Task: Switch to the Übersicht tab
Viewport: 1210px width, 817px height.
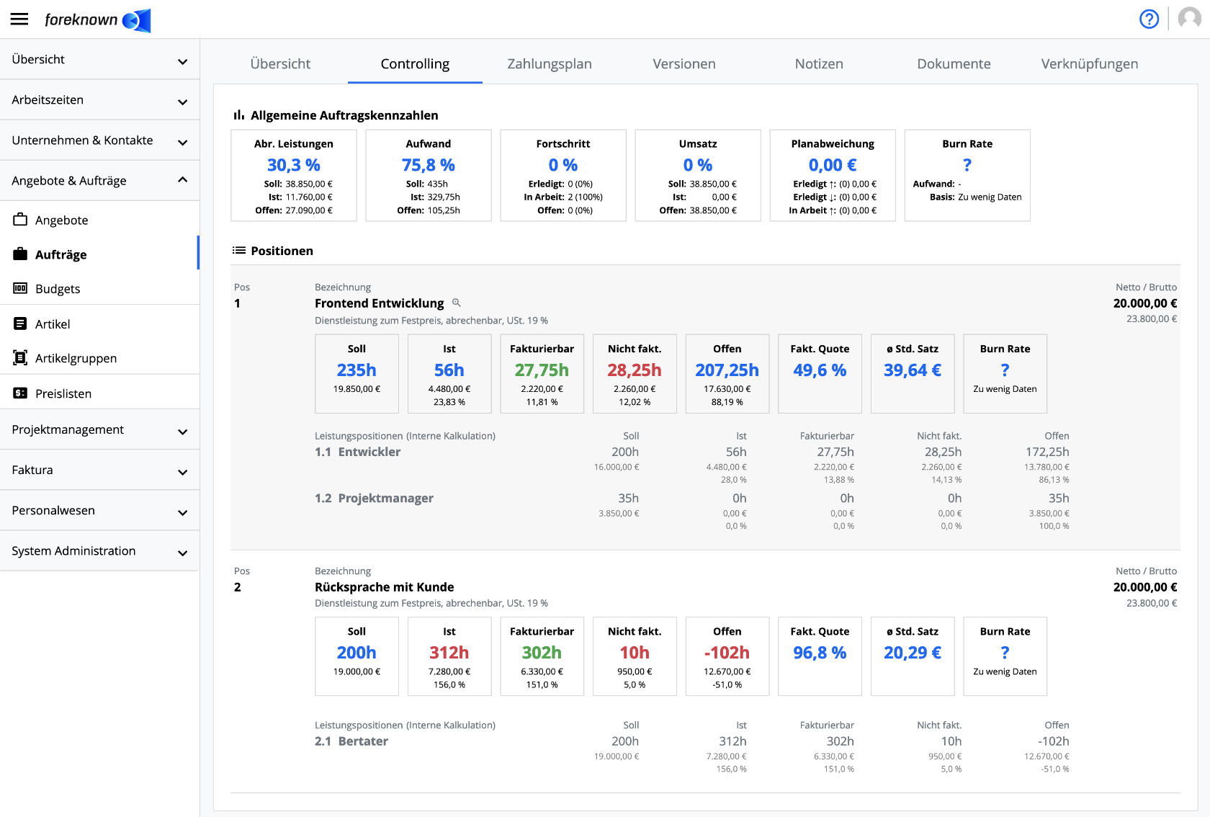Action: (280, 63)
